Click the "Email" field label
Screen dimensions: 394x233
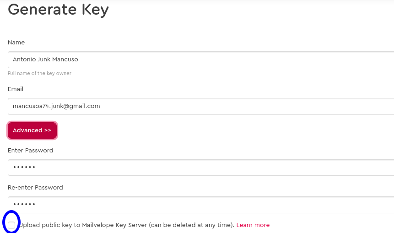16,89
